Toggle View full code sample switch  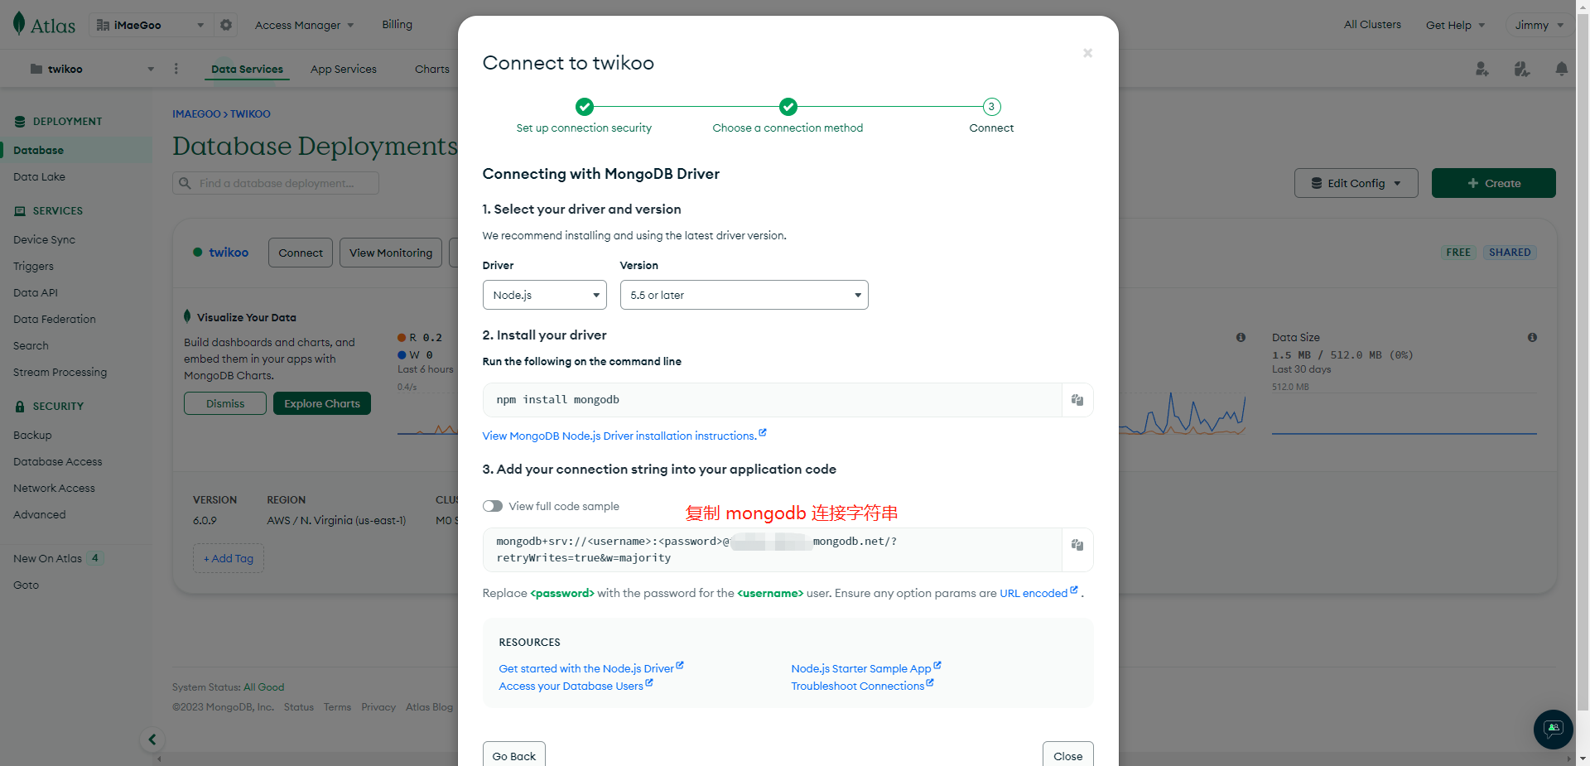[493, 506]
